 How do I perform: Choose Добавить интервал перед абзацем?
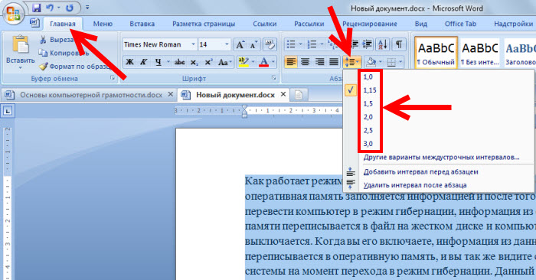(421, 172)
